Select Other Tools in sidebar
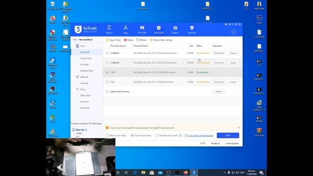 [86, 95]
